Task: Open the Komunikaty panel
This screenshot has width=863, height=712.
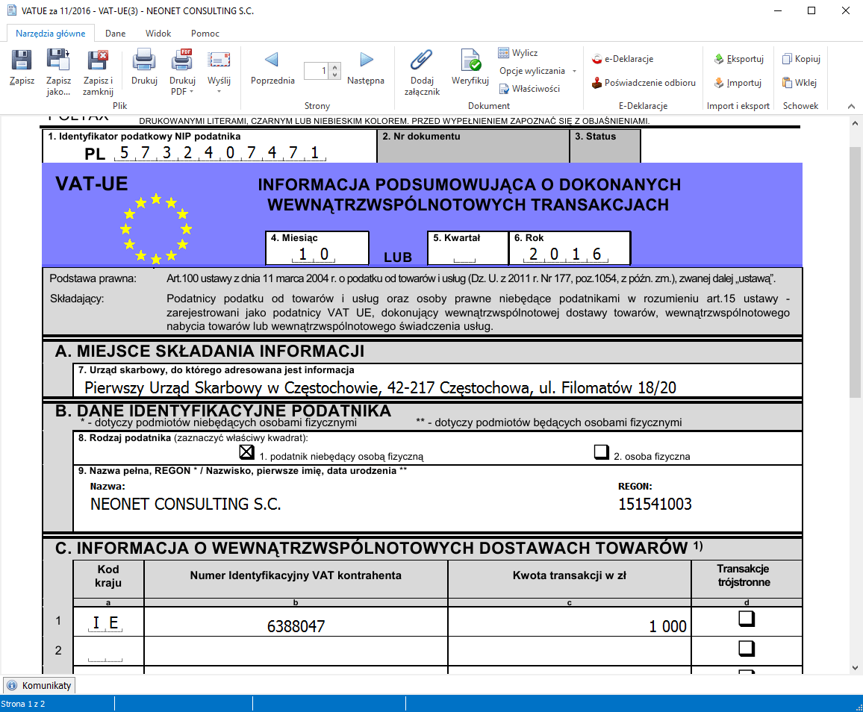Action: pyautogui.click(x=39, y=684)
